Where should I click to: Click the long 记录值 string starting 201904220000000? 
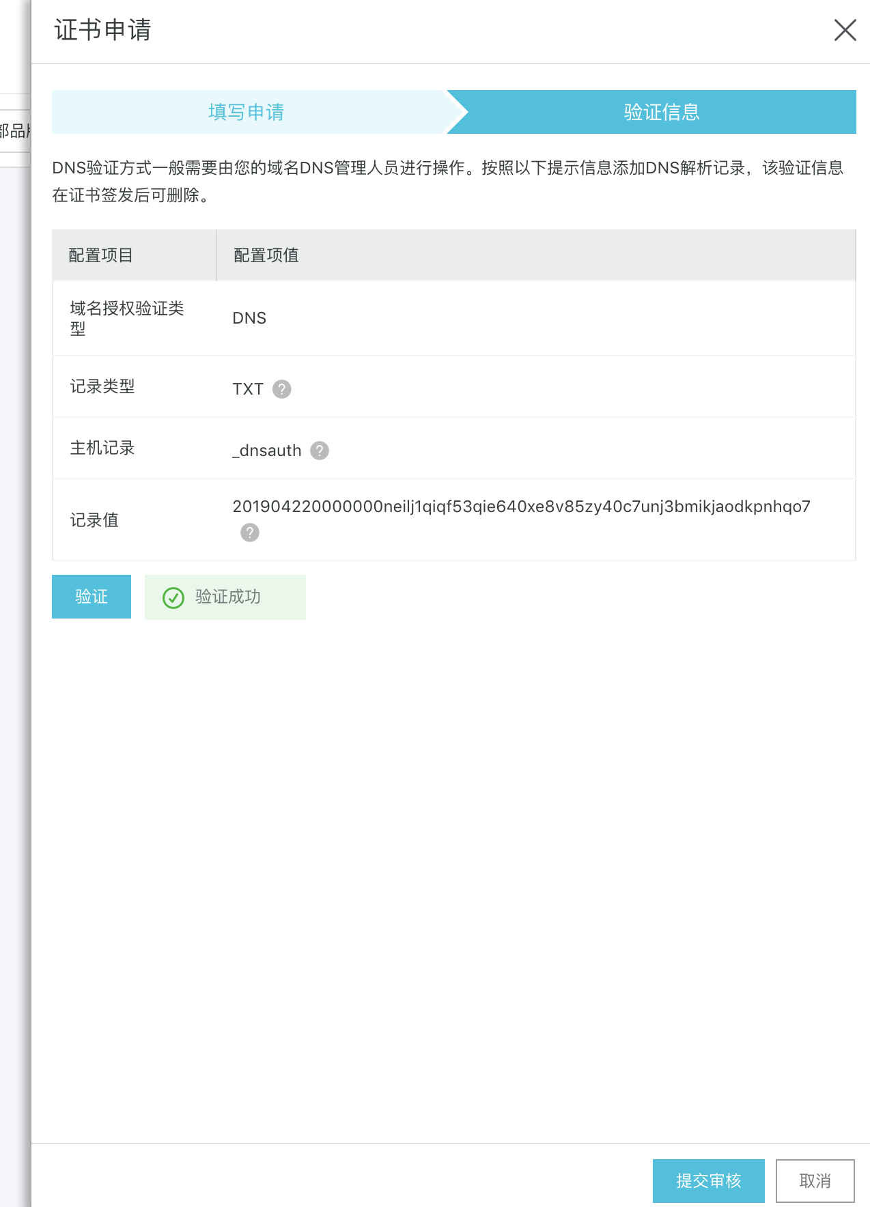(521, 507)
